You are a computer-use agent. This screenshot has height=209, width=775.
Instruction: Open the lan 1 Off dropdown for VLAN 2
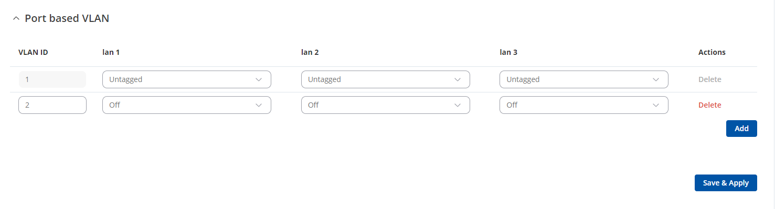(x=186, y=105)
